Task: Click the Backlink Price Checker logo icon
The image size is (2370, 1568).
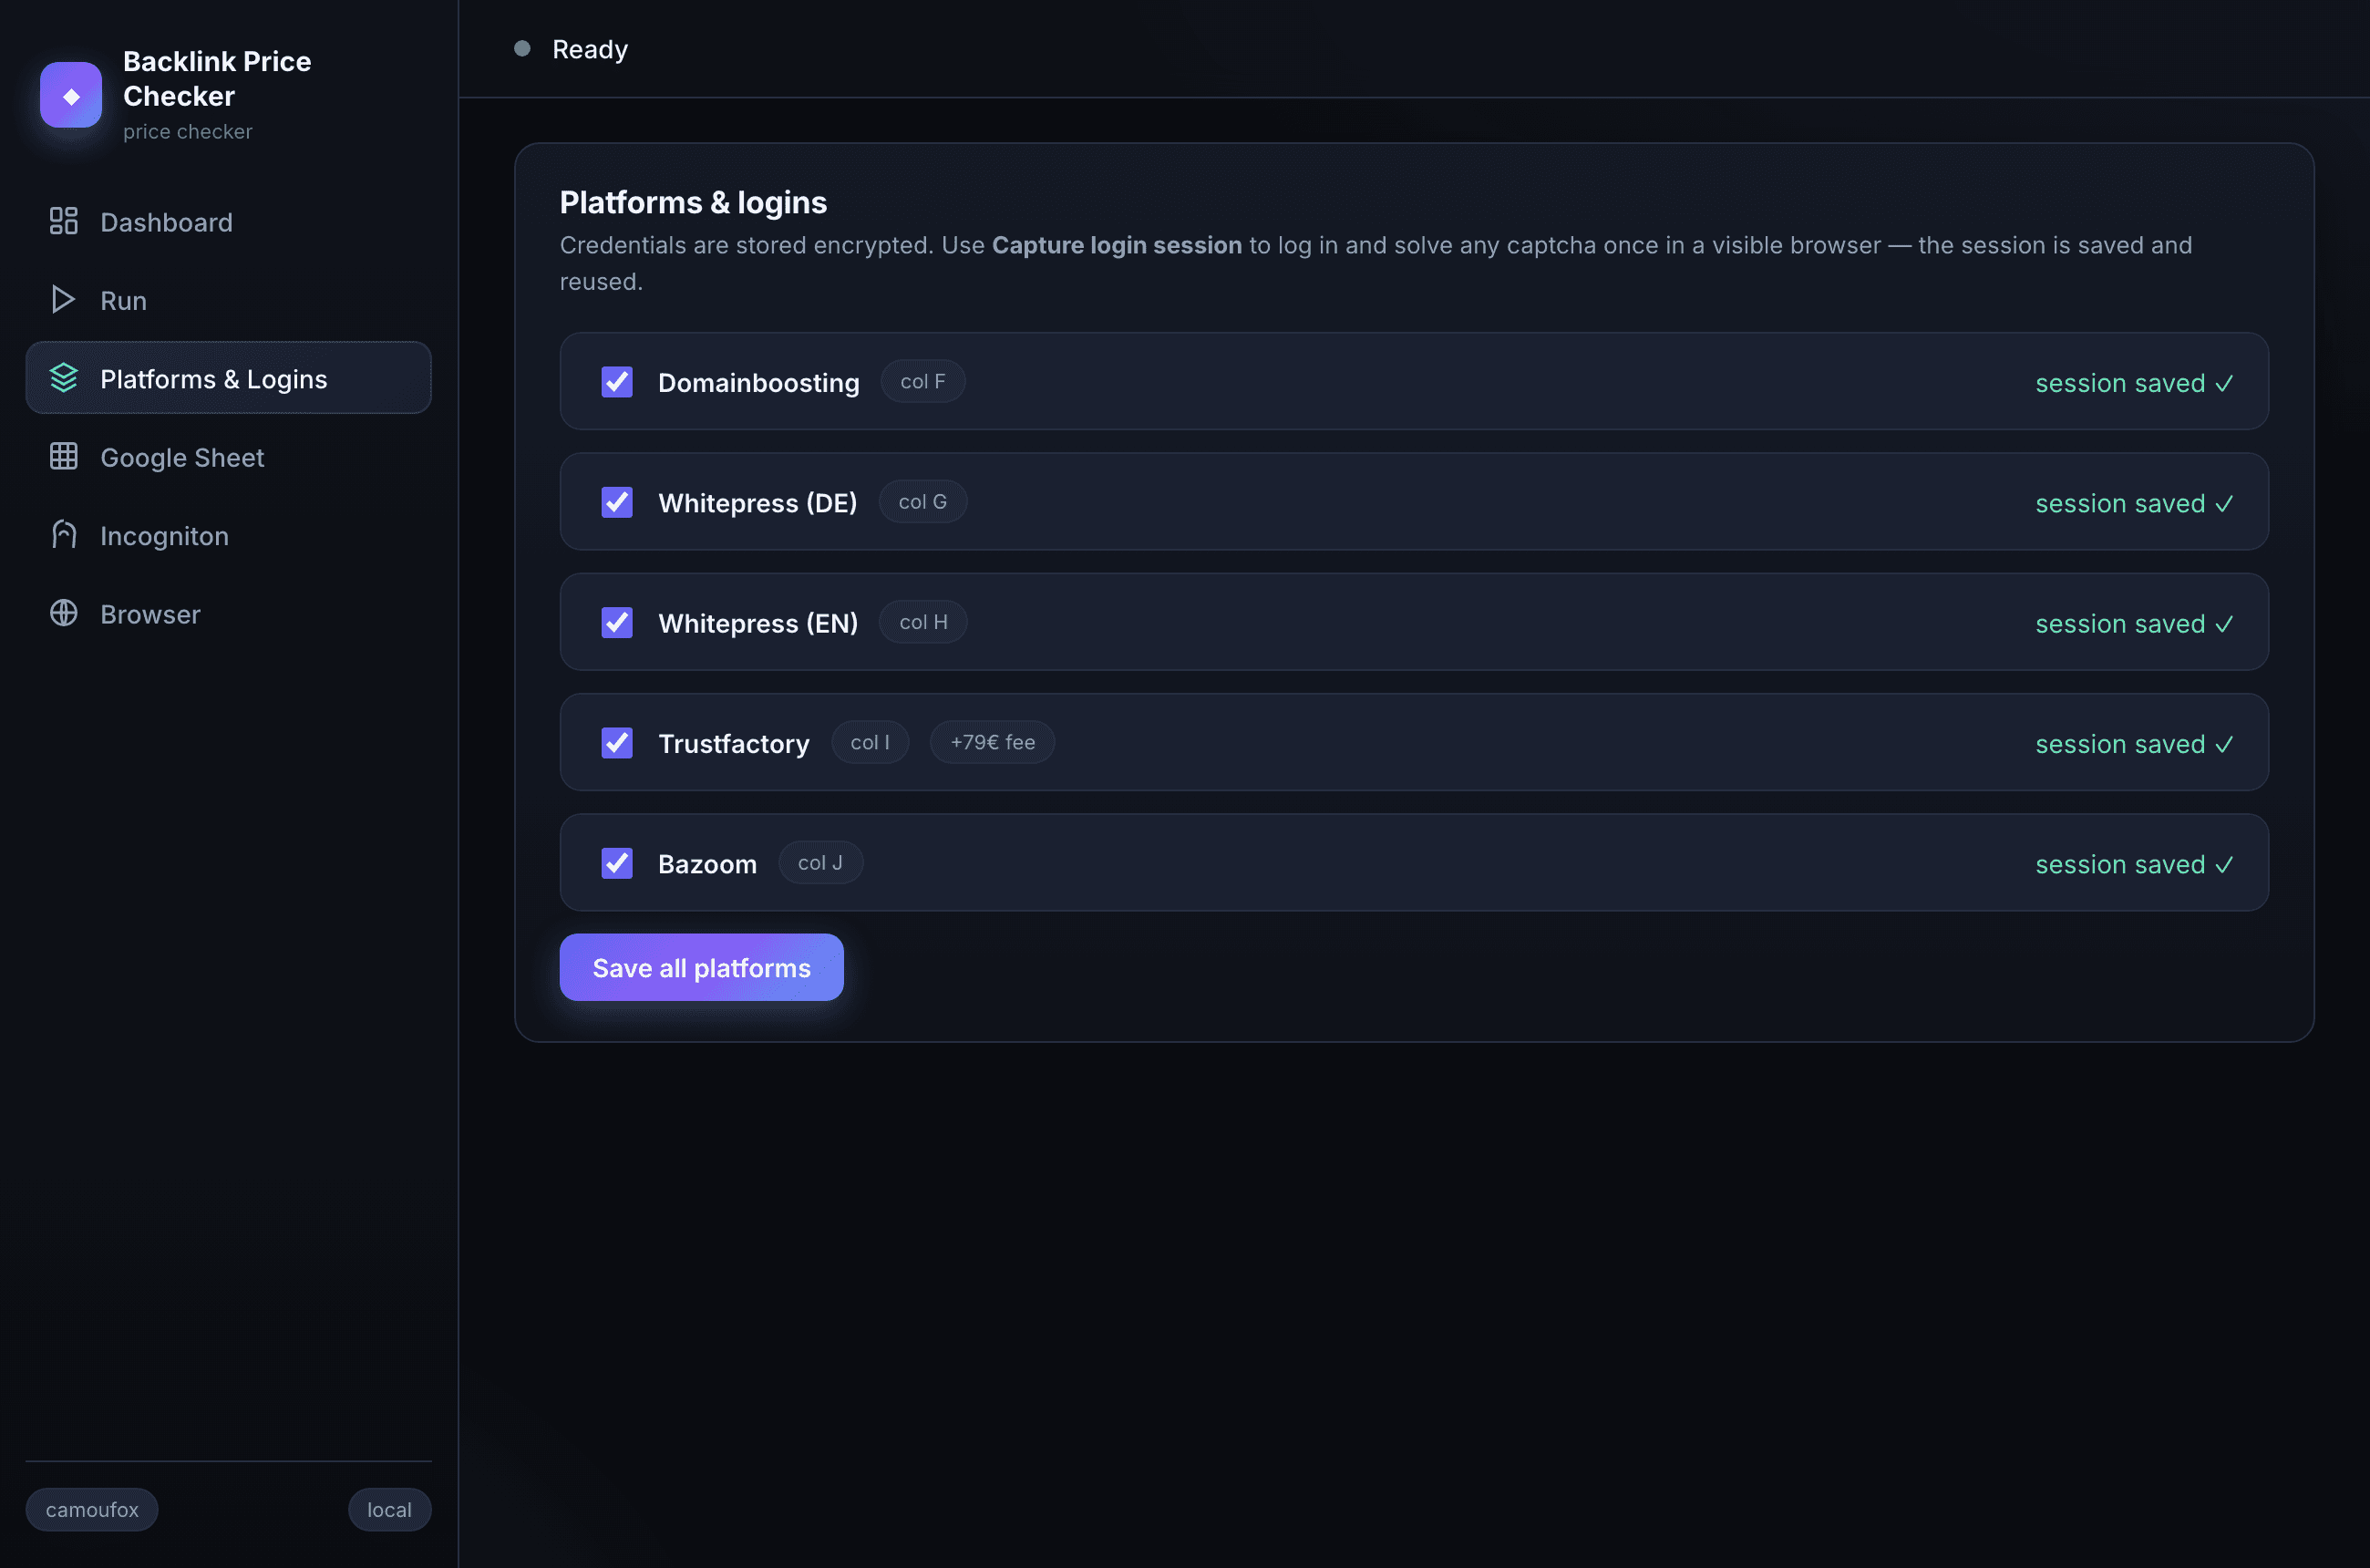Action: coord(71,95)
